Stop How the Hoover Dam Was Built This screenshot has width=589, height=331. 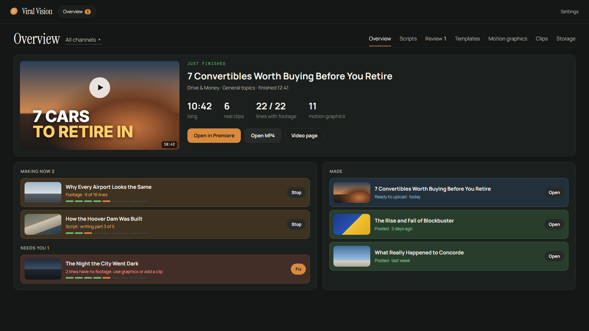point(296,224)
